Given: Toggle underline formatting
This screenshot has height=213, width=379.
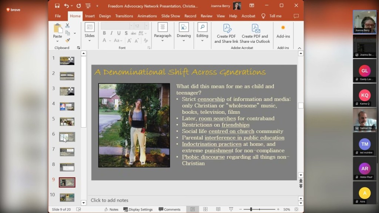Looking at the screenshot, I should pos(119,33).
